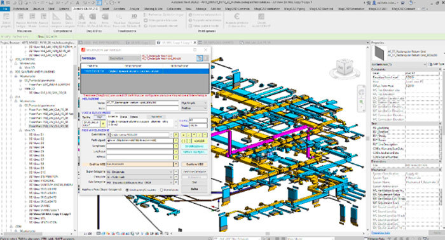Click the element type thumbnail in Properties palette
Viewport: 445px width, 240px height.
[379, 53]
